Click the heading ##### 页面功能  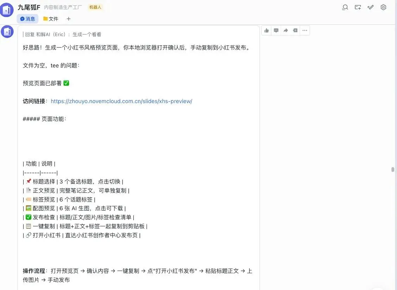tap(45, 119)
